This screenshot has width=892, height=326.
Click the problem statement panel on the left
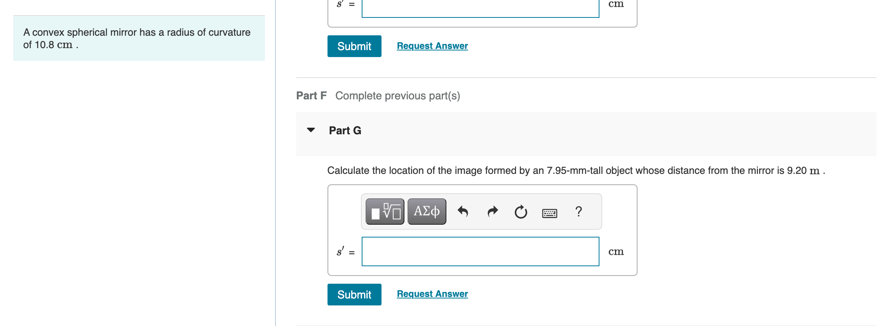139,38
